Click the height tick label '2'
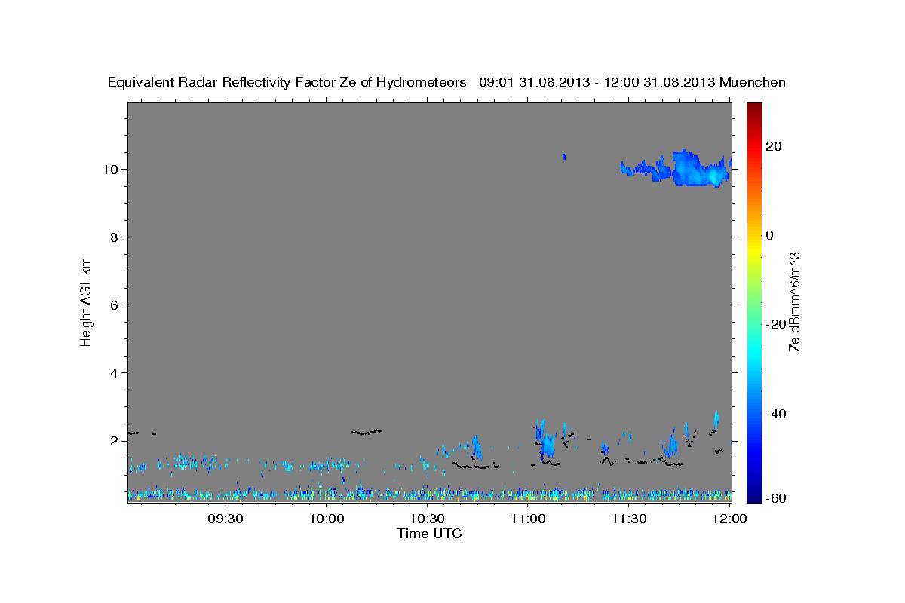This screenshot has height=603, width=905. [x=115, y=440]
